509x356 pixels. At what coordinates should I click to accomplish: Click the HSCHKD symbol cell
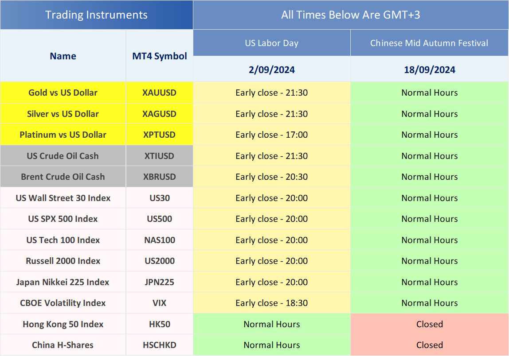(159, 345)
